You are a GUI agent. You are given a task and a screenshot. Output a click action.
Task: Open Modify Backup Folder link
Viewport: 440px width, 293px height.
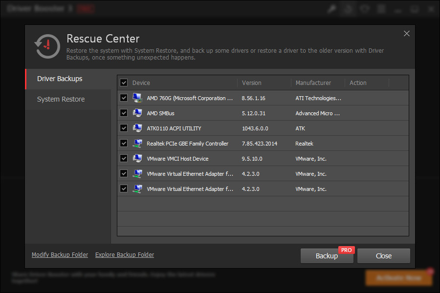pos(60,254)
